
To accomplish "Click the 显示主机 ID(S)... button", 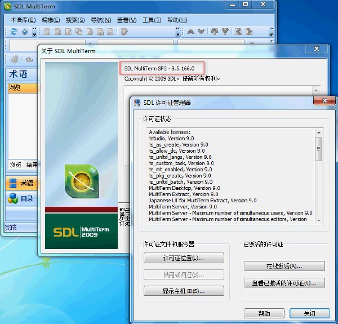I will click(x=184, y=291).
